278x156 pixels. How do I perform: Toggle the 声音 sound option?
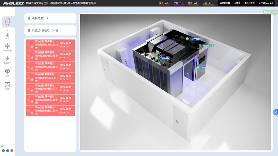(x=238, y=3)
